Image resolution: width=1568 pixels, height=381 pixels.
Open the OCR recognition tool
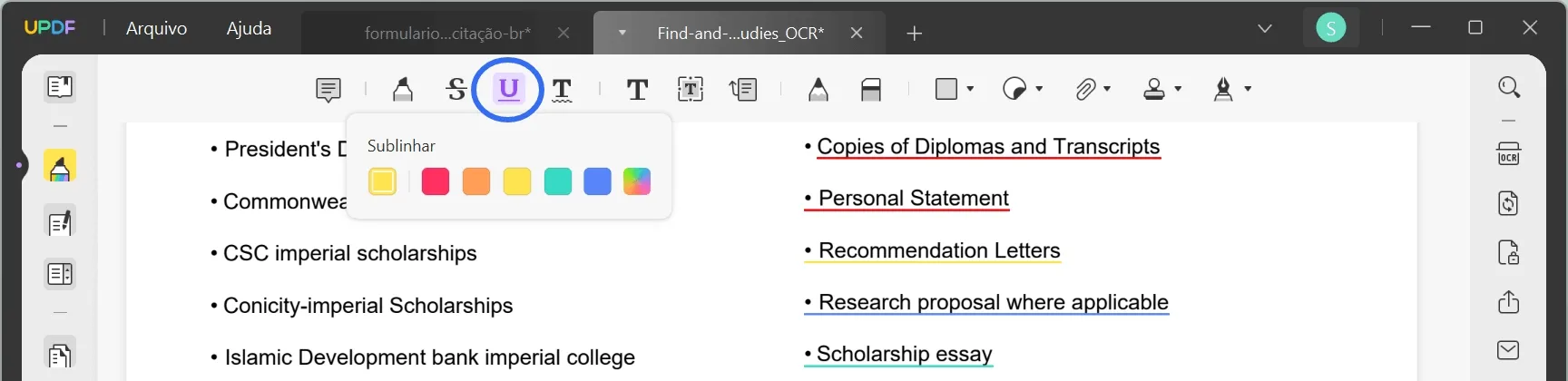[1508, 153]
